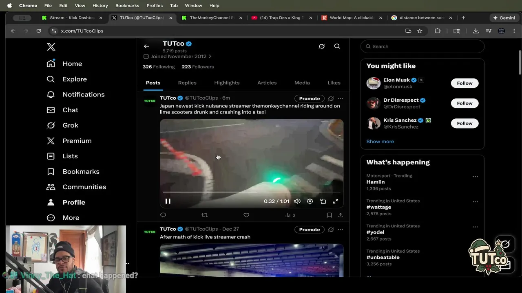Open options for #yodel trend
522x293 pixels.
(x=475, y=227)
